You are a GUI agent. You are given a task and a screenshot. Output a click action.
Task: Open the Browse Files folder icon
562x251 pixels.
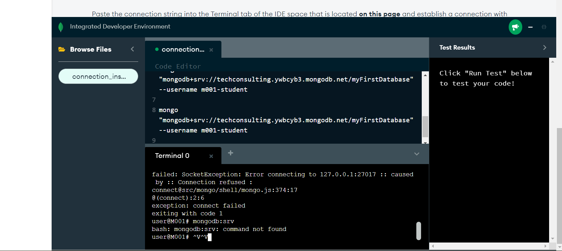pyautogui.click(x=61, y=49)
